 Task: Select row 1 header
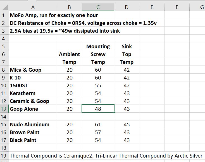click(4, 15)
